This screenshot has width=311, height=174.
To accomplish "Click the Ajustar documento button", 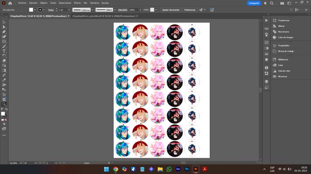I will click(170, 10).
